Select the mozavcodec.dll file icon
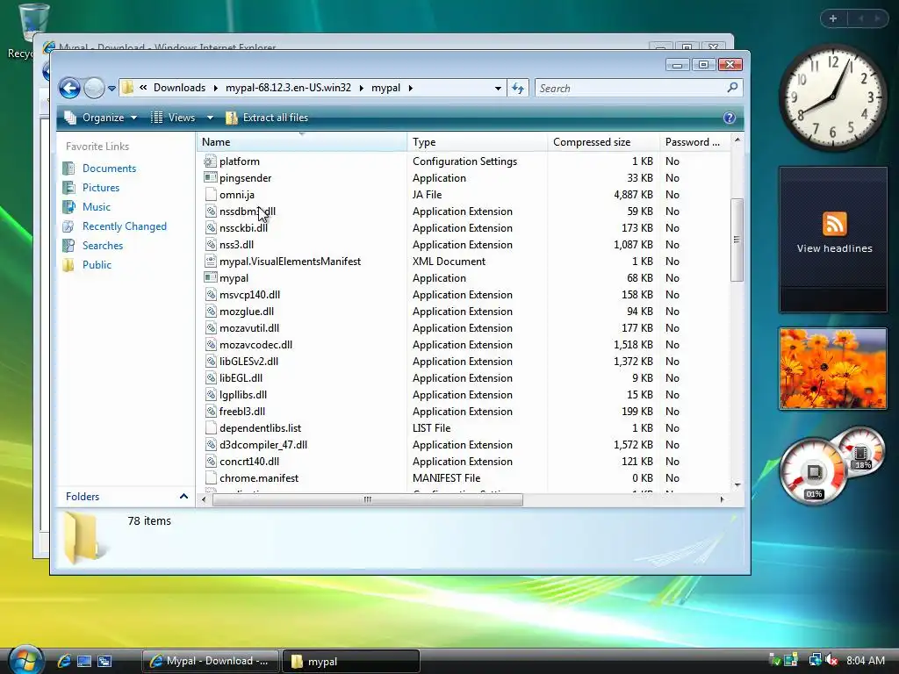The width and height of the screenshot is (899, 674). click(x=211, y=344)
